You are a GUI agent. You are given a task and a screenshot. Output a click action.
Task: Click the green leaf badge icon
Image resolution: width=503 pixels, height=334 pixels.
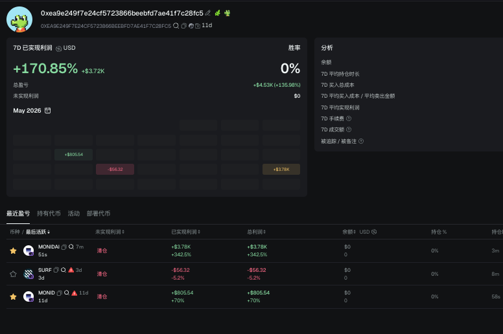pyautogui.click(x=218, y=13)
